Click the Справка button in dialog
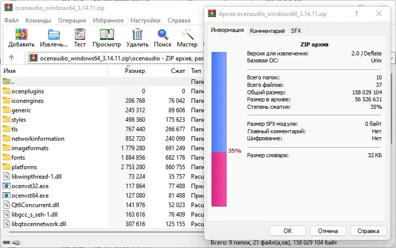 (x=368, y=231)
